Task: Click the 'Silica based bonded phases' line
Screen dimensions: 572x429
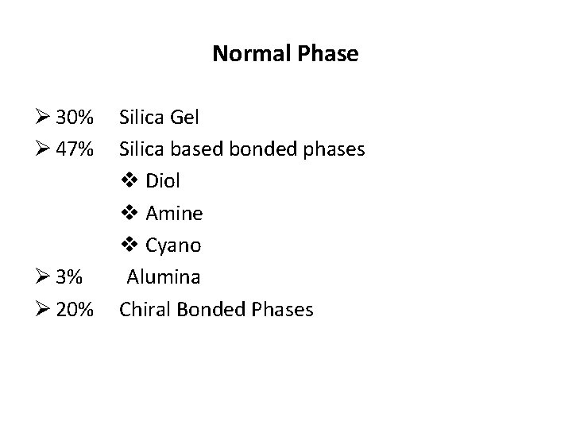Action: point(242,149)
